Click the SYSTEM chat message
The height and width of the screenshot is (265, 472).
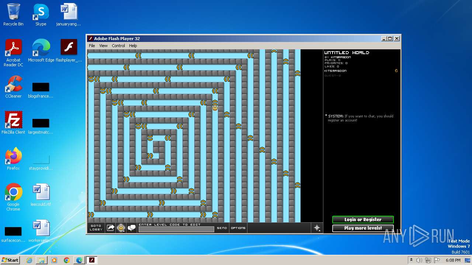pos(360,118)
